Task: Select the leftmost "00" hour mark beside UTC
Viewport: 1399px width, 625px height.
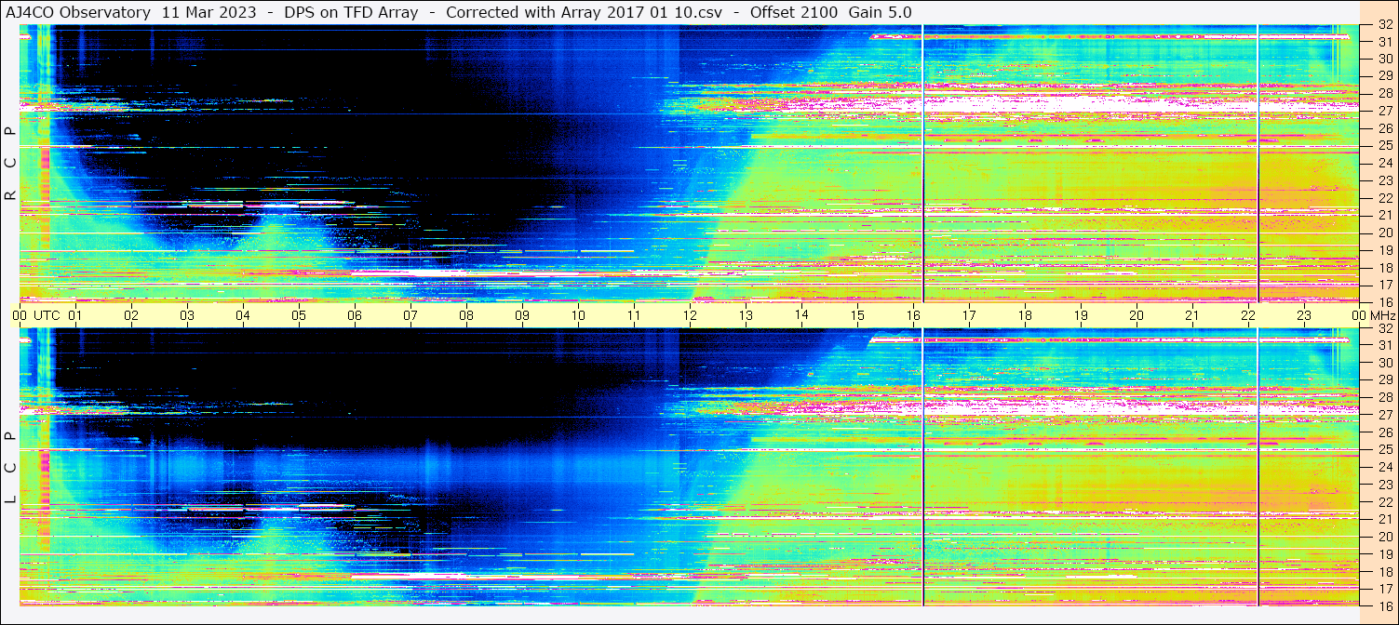Action: point(20,315)
